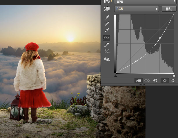This screenshot has width=178, height=138.
Task: Toggle view previous state eye button
Action: point(147,81)
